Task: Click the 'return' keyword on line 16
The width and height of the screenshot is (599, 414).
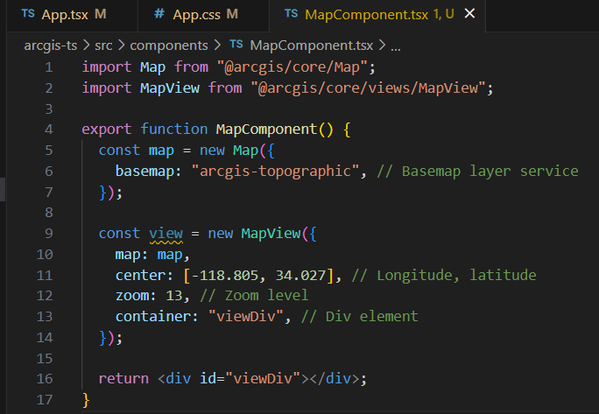Action: pos(123,379)
